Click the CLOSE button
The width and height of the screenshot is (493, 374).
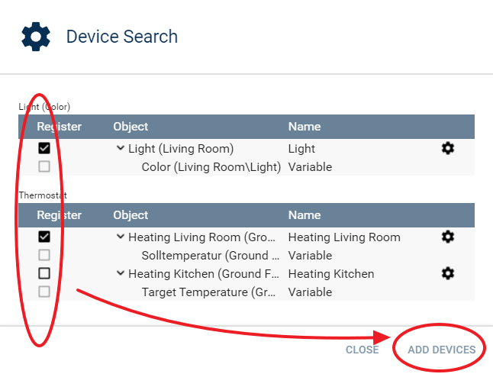tap(362, 350)
